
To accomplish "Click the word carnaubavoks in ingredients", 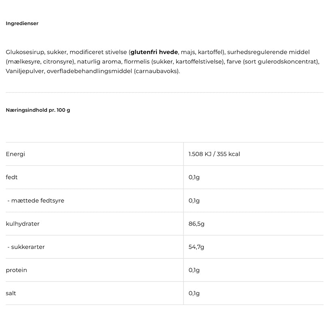I will (156, 71).
